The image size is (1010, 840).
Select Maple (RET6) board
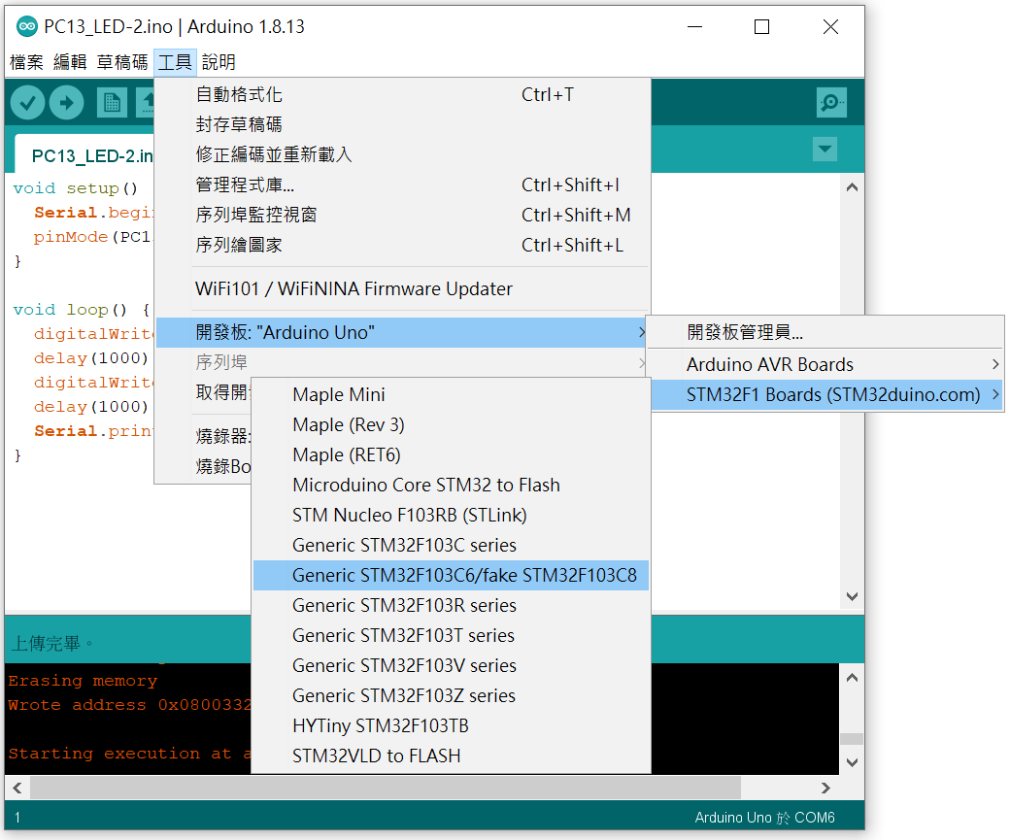pos(451,454)
